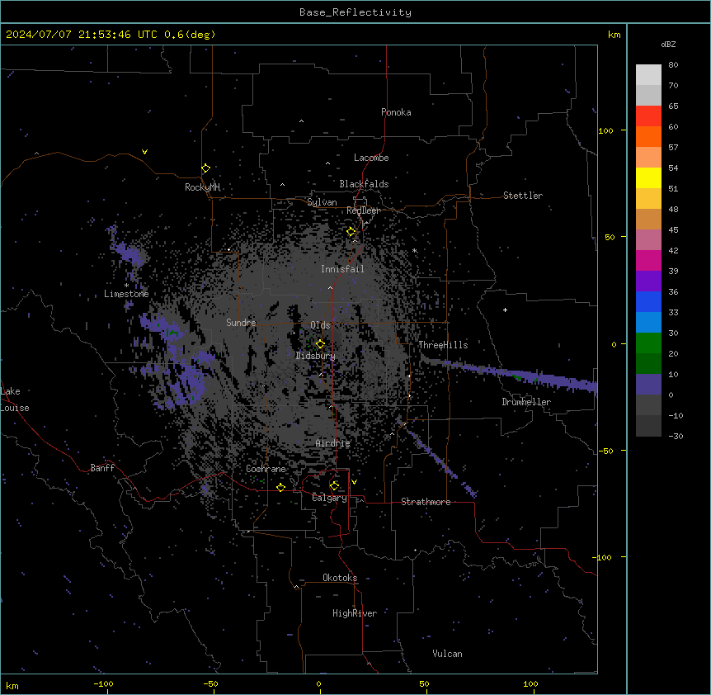
Task: Select the purple 36–39 dBZ legend swatch
Action: [648, 281]
